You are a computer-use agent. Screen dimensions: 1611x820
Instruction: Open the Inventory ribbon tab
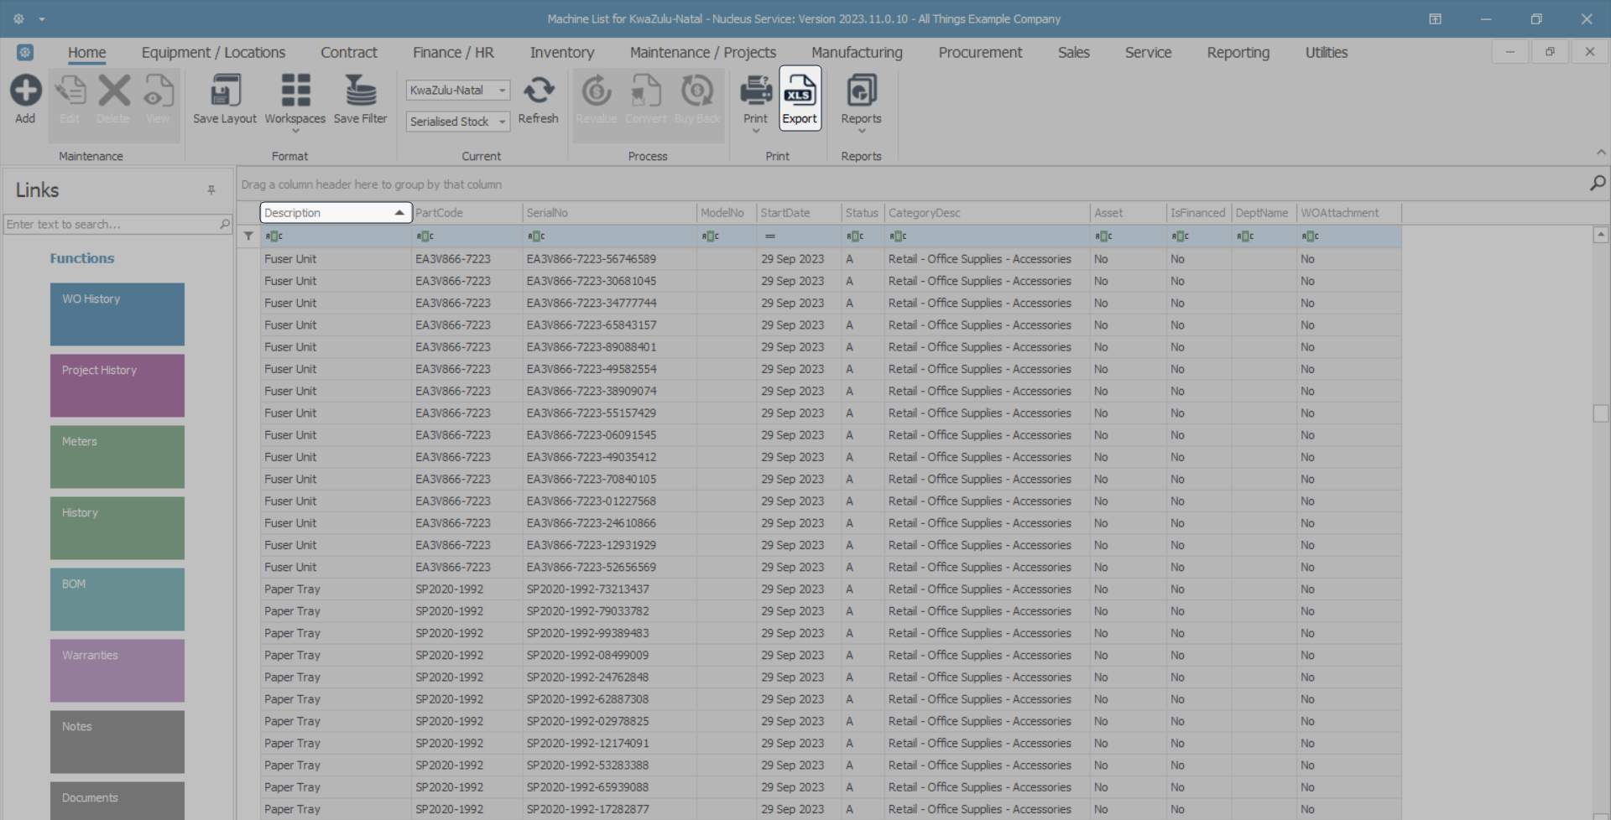[x=561, y=53]
